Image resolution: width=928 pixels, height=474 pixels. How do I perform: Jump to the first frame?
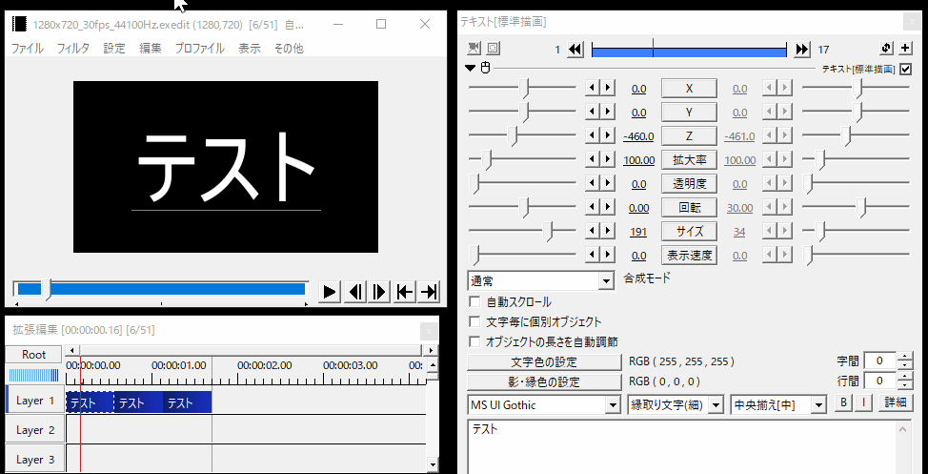click(x=404, y=292)
